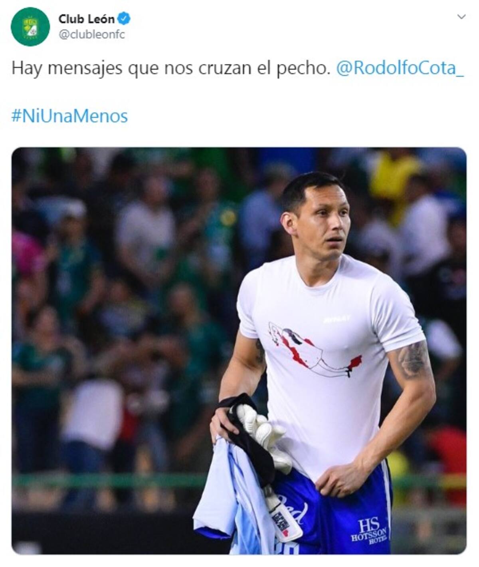
Task: Click the blue verified badge
Action: click(124, 18)
